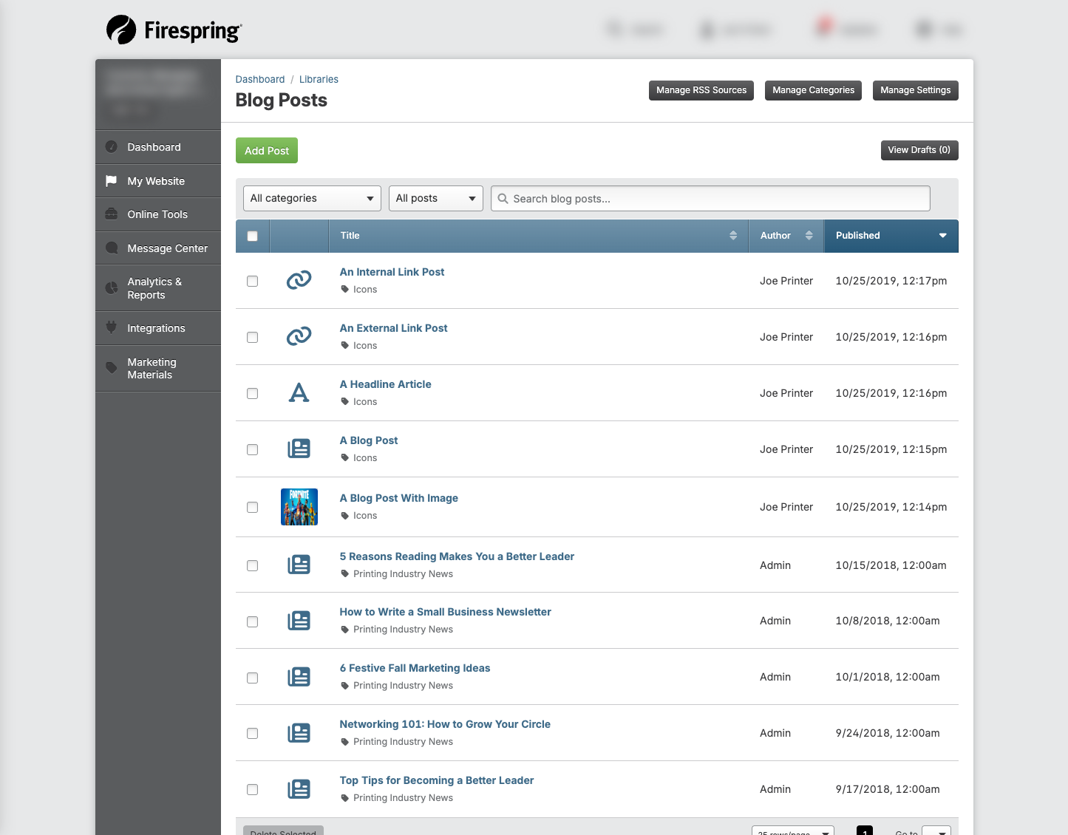Screen dimensions: 1068x835
Task: Click the Libraries breadcrumb link
Action: pos(319,79)
